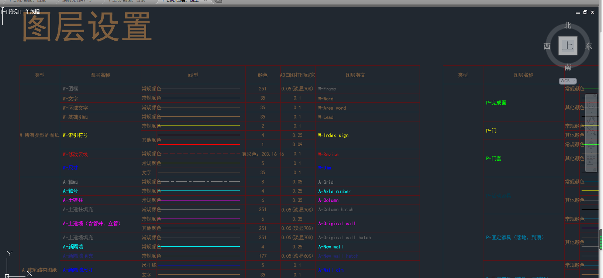Select the yellow W-索引符号 line sample
Viewport: 603px width, 278px height.
click(x=199, y=126)
